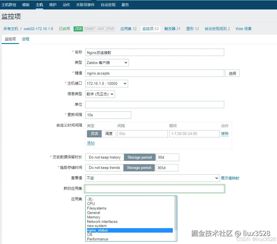The image size is (277, 244).
Task: Select Network interfaces in the 应用集 list
Action: (x=130, y=221)
